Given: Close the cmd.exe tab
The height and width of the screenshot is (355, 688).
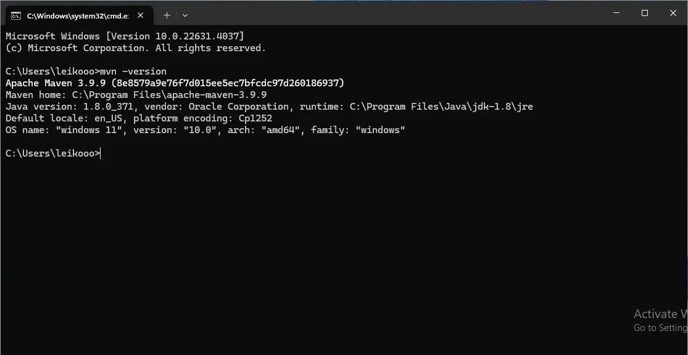Looking at the screenshot, I should click(x=141, y=15).
